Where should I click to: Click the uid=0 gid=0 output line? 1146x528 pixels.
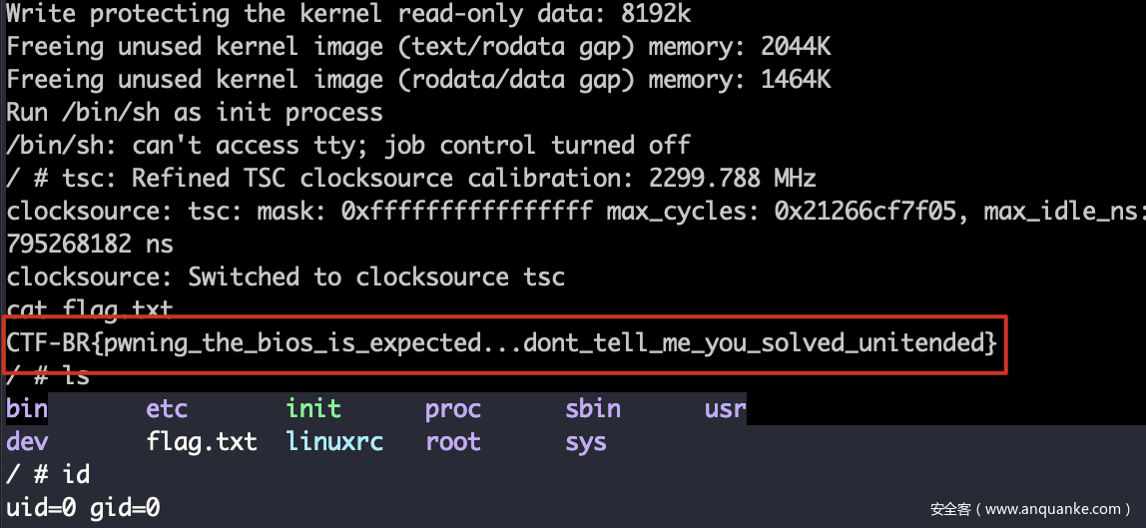tap(84, 508)
